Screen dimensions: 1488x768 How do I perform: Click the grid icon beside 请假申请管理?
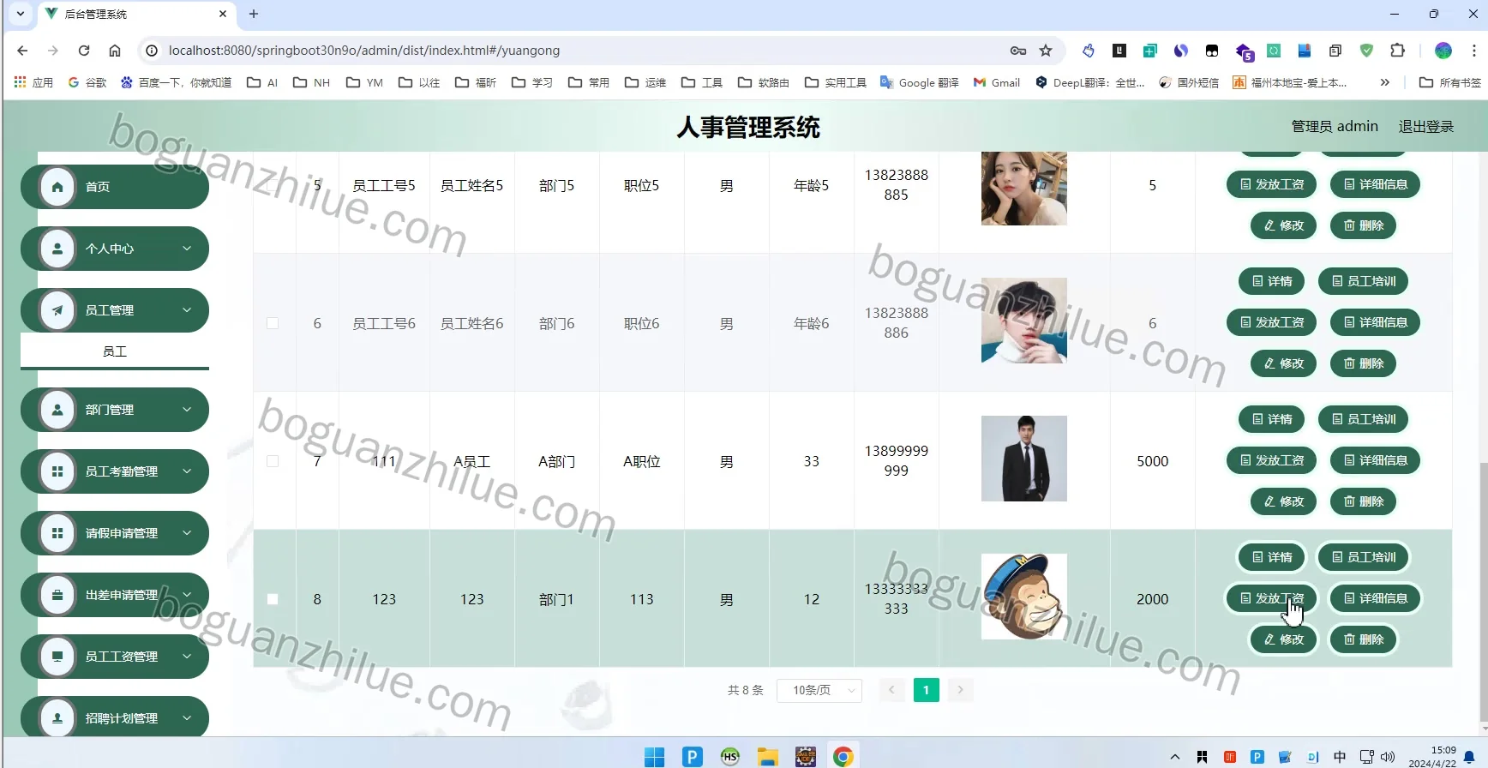click(57, 533)
